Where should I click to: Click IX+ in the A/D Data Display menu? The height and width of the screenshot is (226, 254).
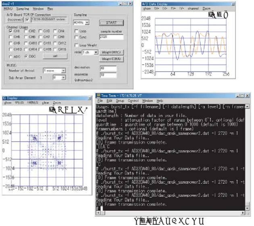coord(156,8)
